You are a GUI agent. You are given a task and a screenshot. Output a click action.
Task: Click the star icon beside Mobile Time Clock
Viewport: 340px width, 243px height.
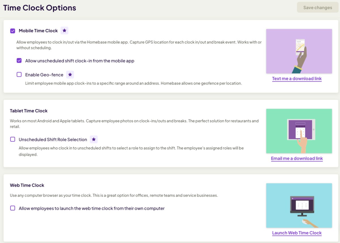(64, 31)
